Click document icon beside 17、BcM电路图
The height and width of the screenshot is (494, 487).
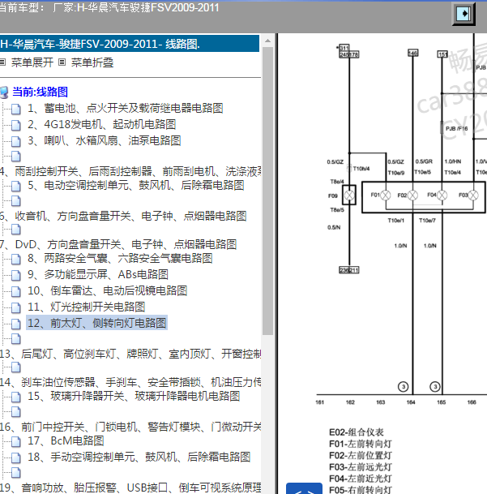[x=16, y=442]
